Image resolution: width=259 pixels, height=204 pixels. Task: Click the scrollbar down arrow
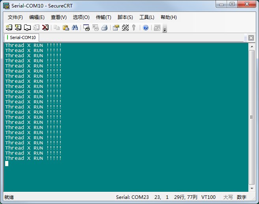[x=252, y=188]
